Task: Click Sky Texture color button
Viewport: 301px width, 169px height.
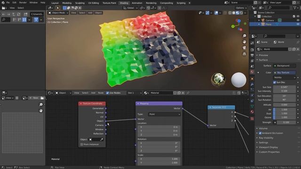Action: click(285, 73)
